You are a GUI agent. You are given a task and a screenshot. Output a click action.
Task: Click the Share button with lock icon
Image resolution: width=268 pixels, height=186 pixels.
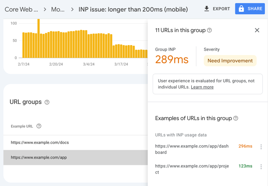[x=250, y=9]
